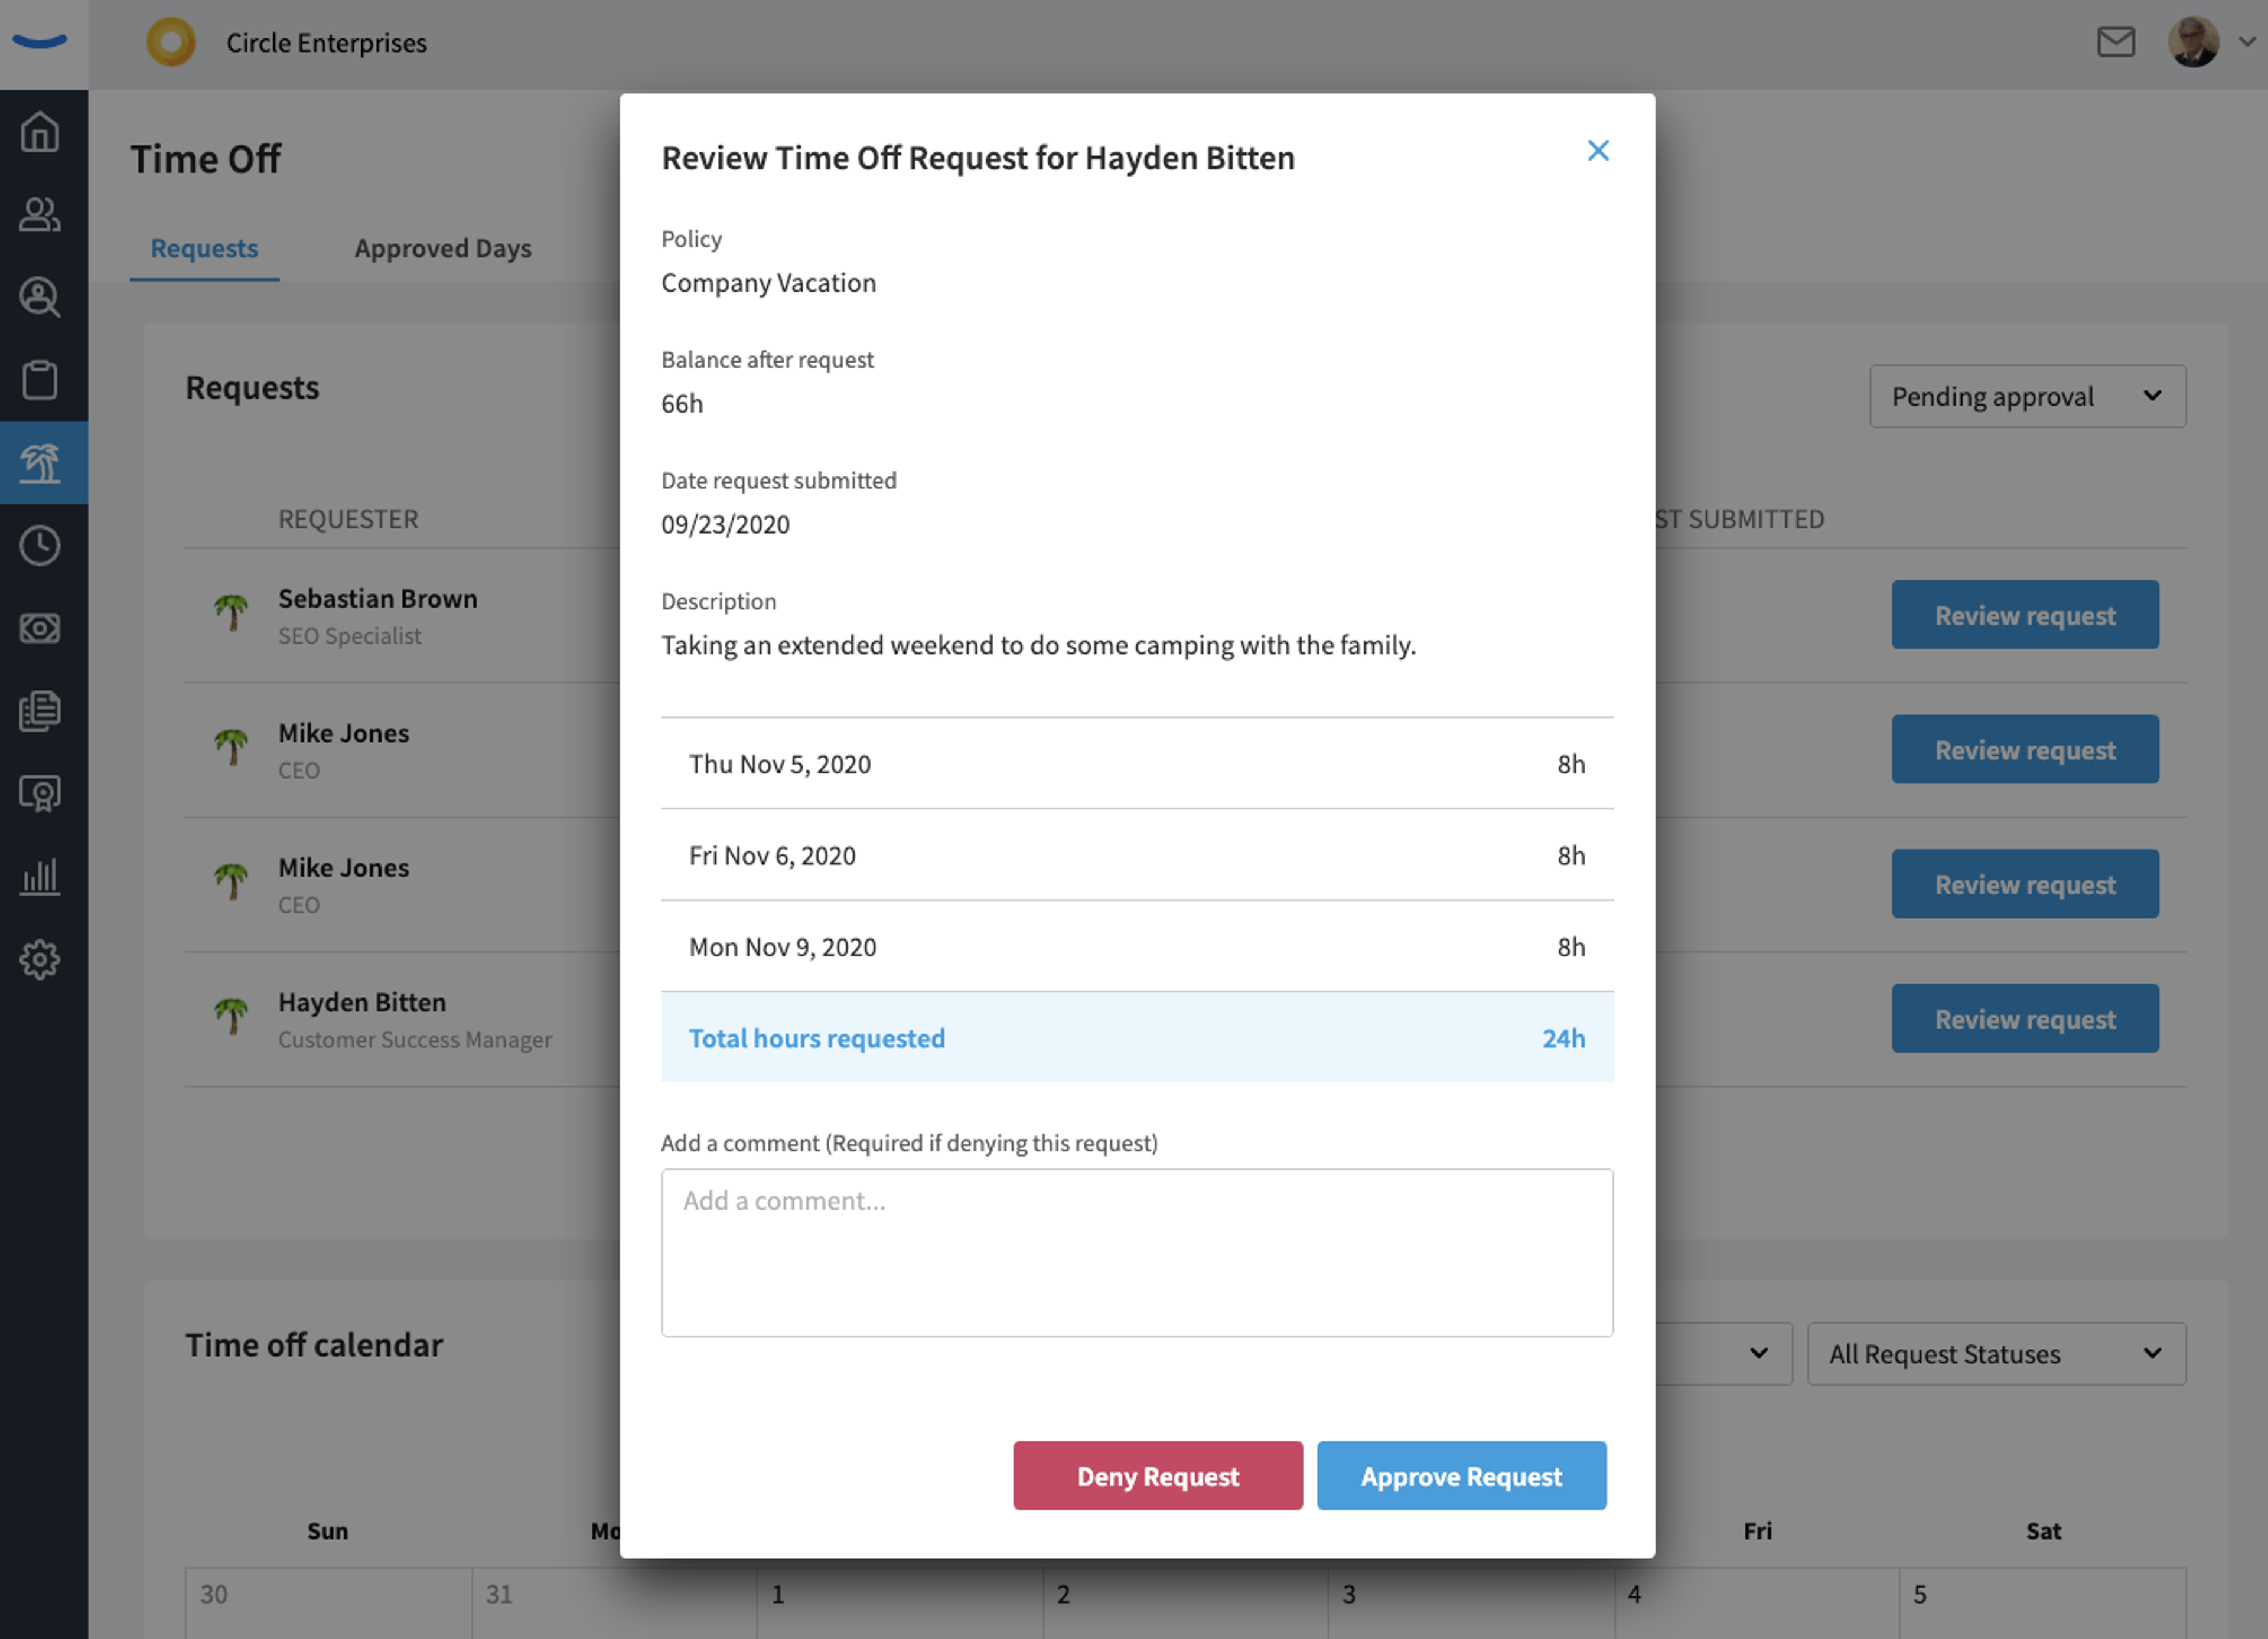Click Review request for Sebastian Brown
The height and width of the screenshot is (1639, 2268).
point(2024,615)
